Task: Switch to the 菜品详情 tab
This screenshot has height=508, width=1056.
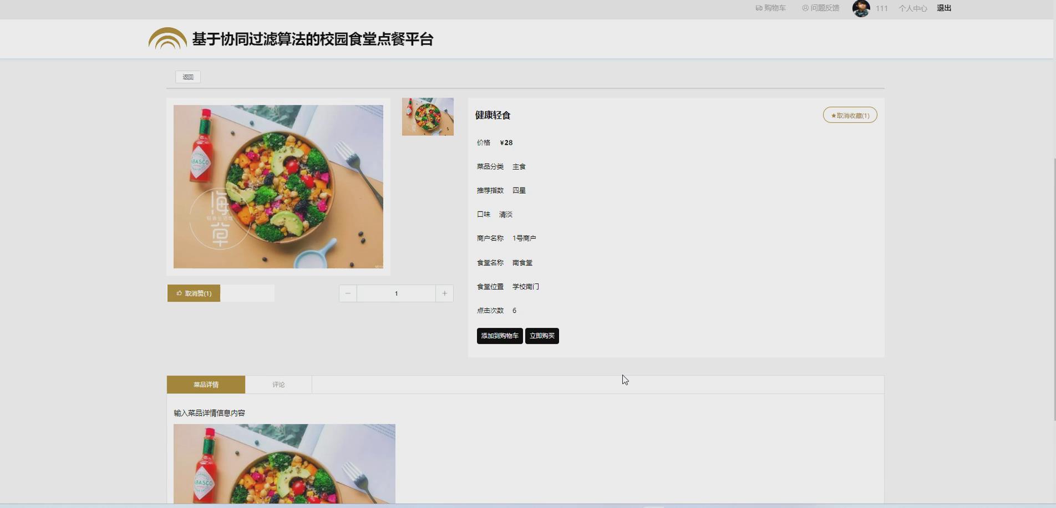Action: coord(206,384)
